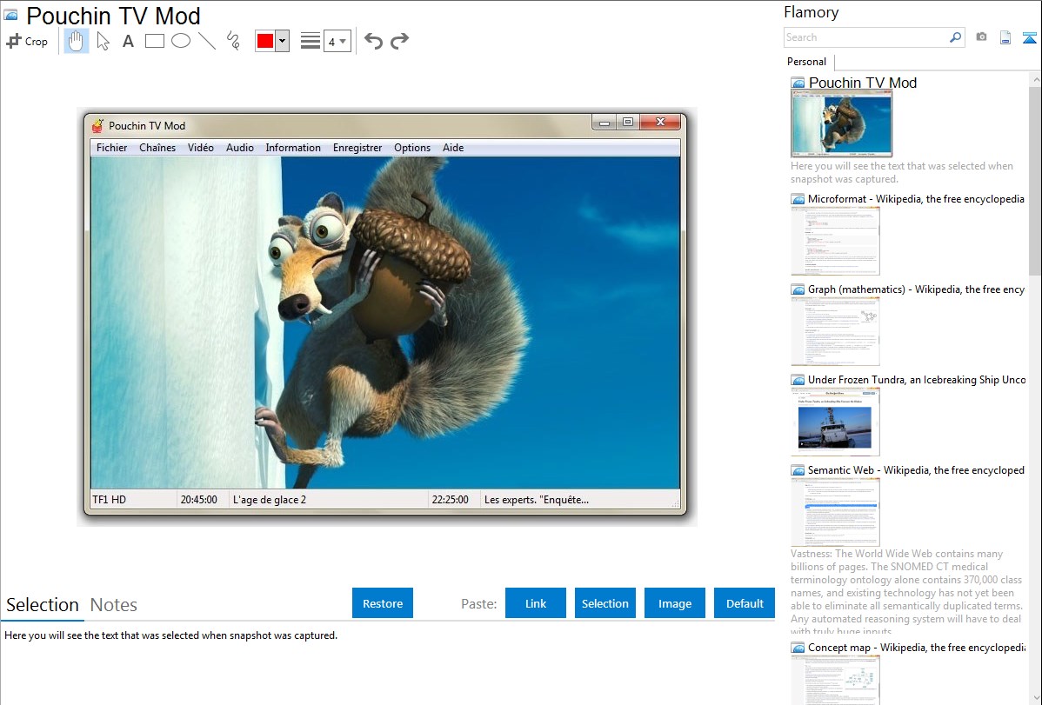The width and height of the screenshot is (1042, 705).
Task: Click the L'age de glace 2 program title
Action: tap(269, 500)
